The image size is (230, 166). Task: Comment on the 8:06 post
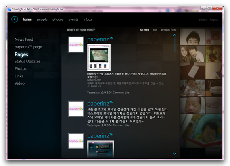pos(118,93)
